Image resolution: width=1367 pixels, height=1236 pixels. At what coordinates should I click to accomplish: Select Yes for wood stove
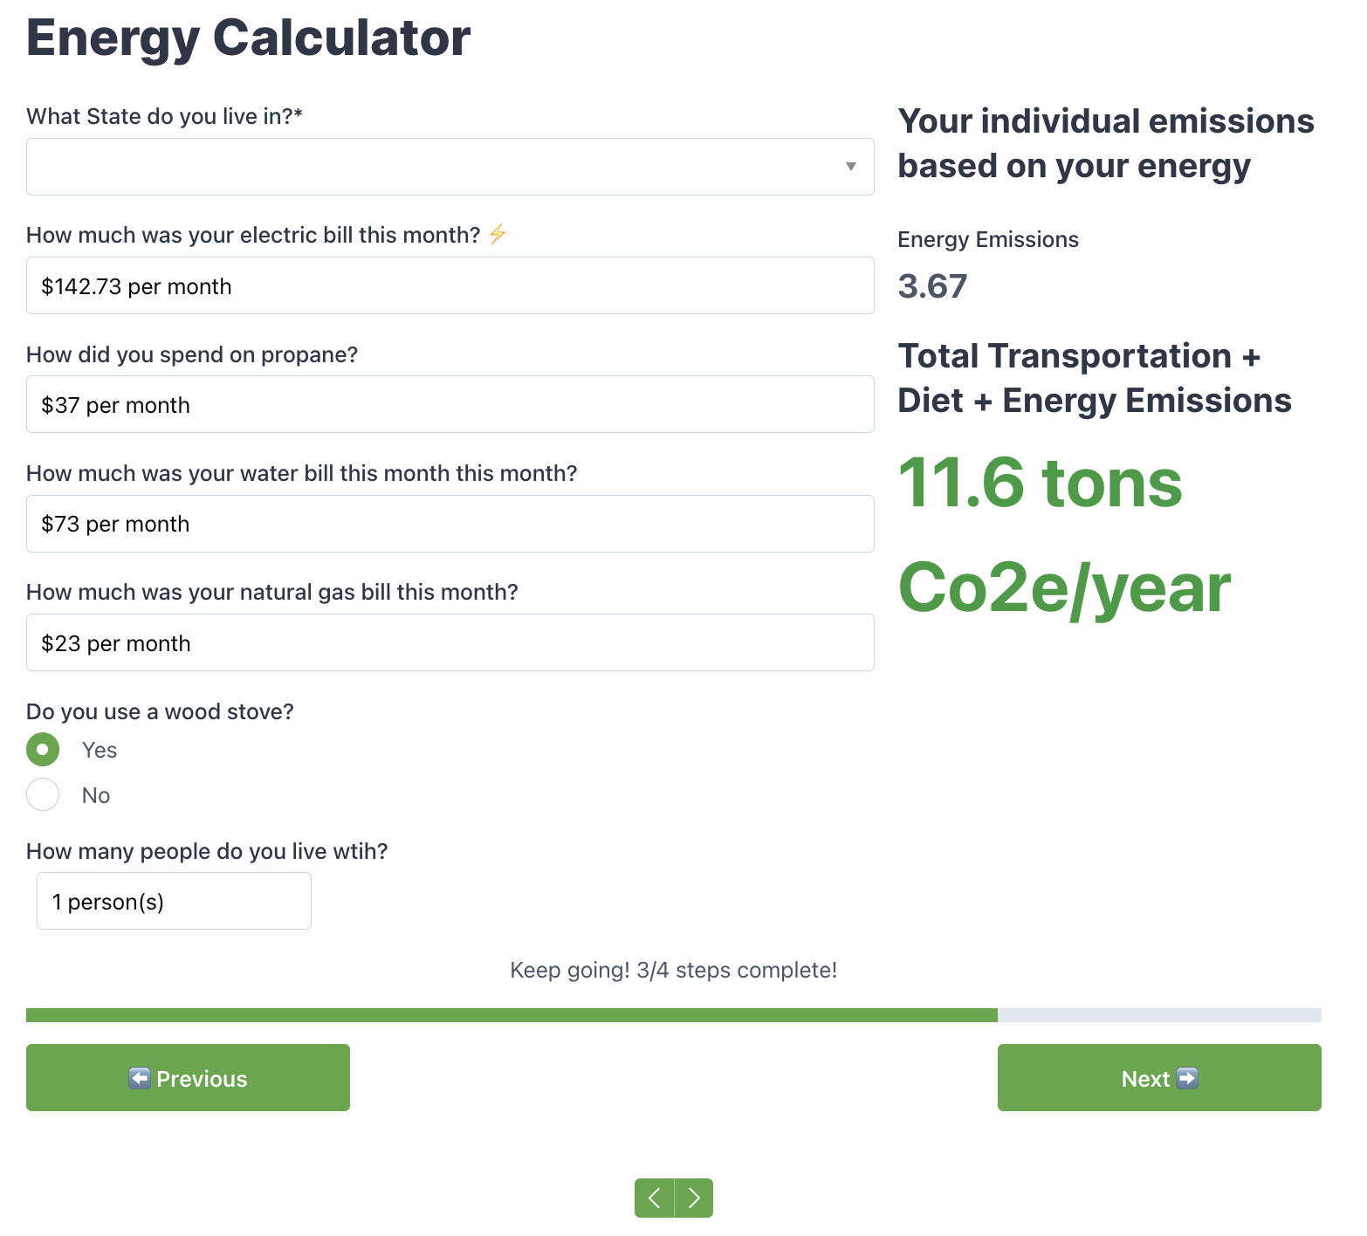point(43,750)
